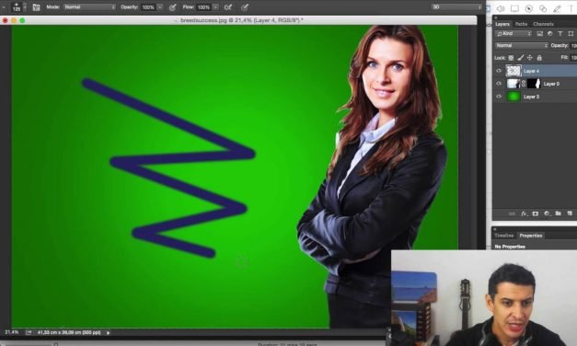Click the Layers panel Fill field
Viewport: 577px width, 346px height.
click(573, 58)
